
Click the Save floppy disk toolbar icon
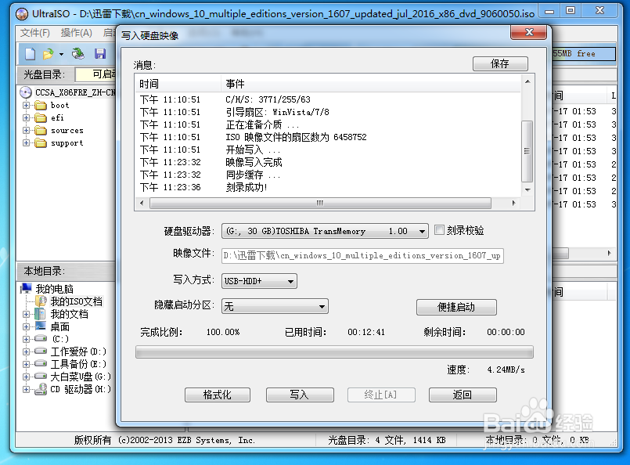pos(100,53)
